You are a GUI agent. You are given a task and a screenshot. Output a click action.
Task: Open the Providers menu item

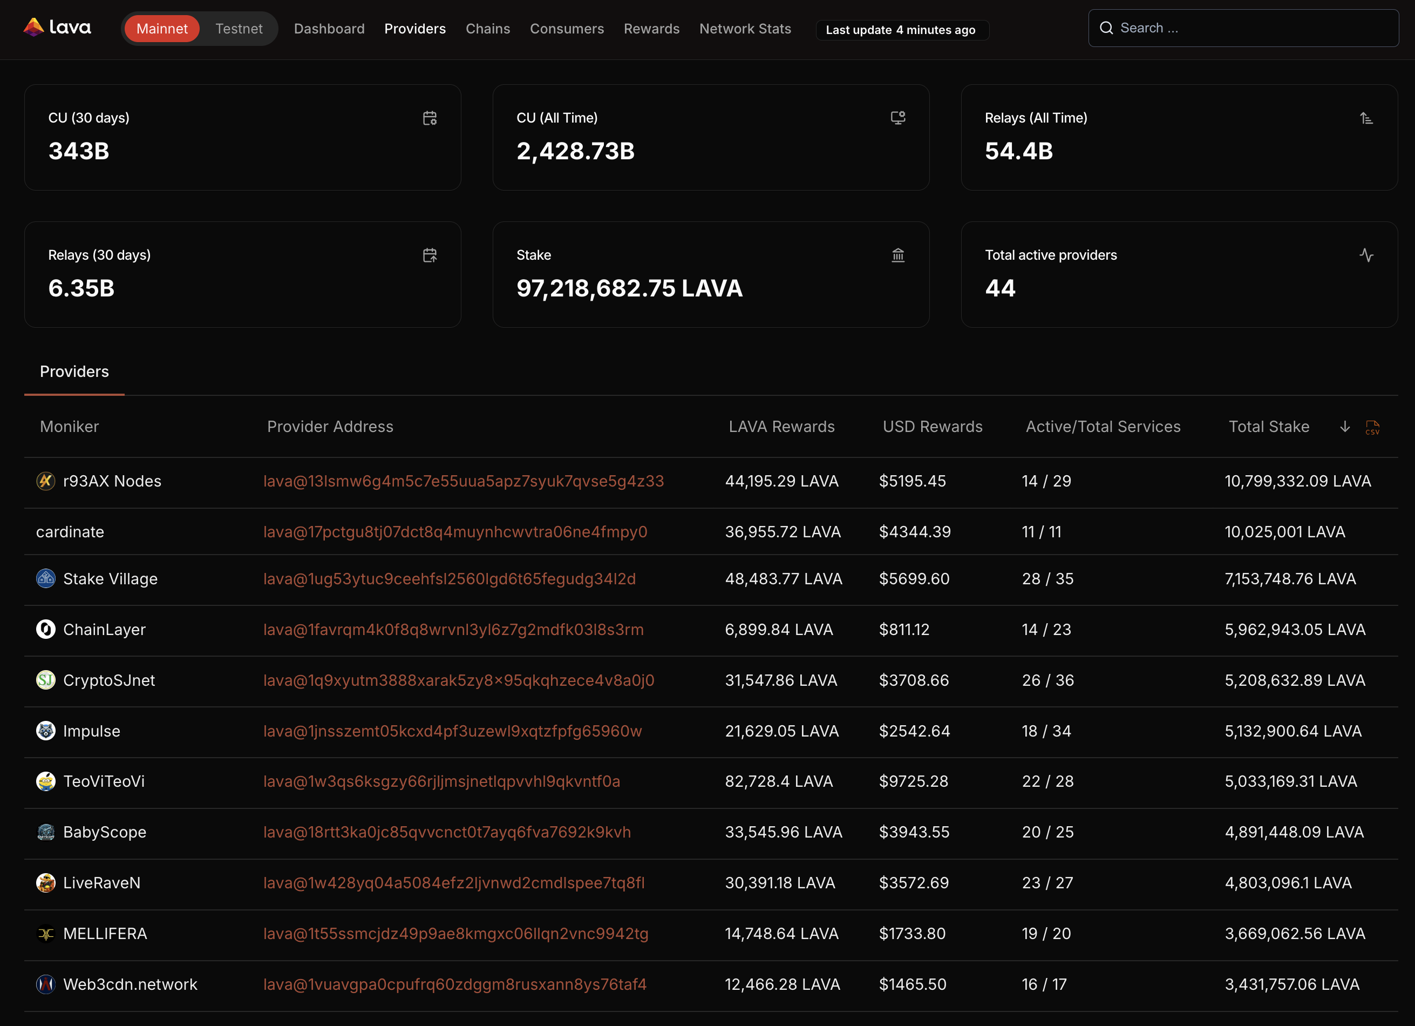pos(415,29)
